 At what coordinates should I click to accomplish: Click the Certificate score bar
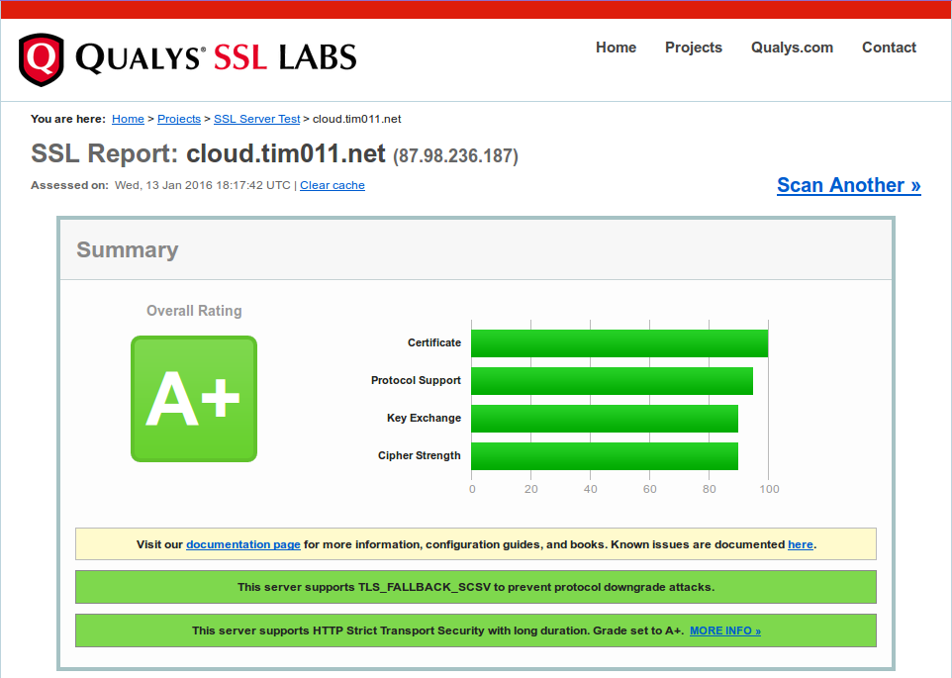tap(619, 343)
